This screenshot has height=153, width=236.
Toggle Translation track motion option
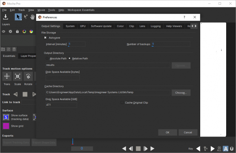(x=7, y=76)
